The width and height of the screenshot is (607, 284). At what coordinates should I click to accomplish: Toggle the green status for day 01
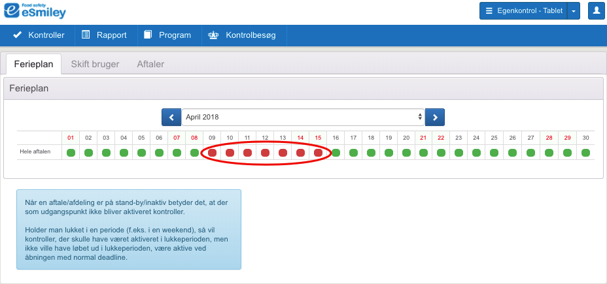71,153
